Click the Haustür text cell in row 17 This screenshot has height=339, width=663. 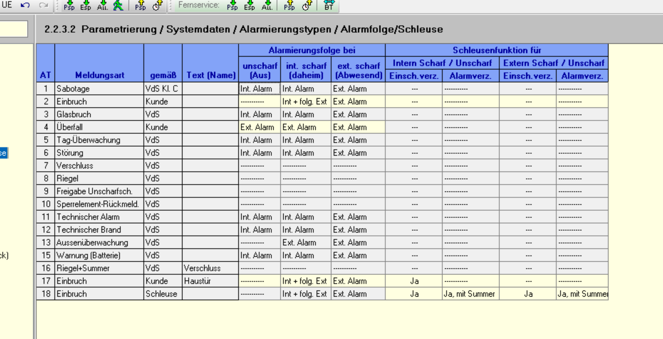click(210, 281)
